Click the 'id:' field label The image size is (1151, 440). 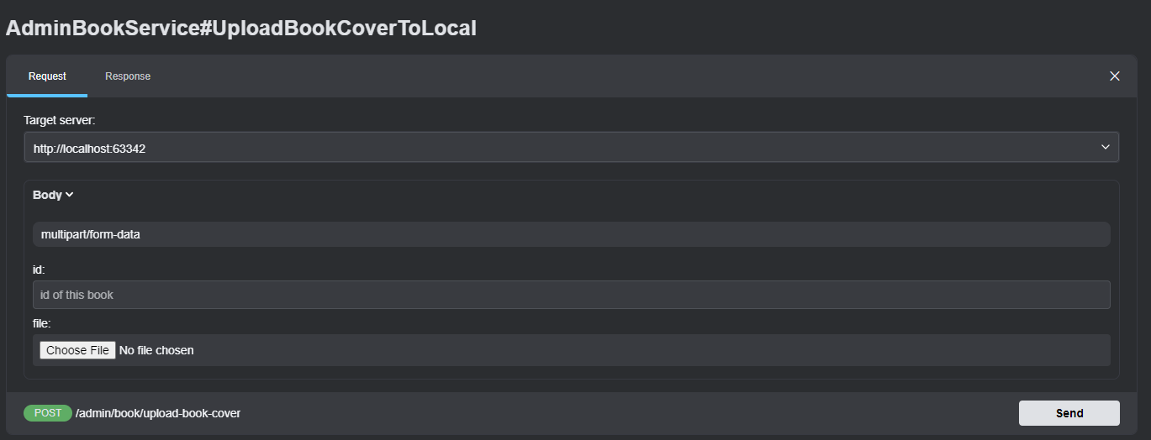pos(39,270)
